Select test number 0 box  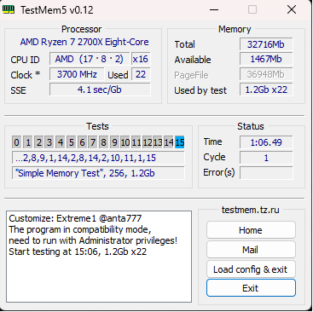(x=17, y=142)
